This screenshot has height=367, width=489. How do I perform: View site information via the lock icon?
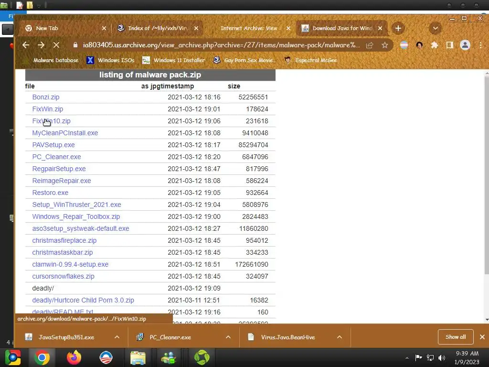pos(75,45)
